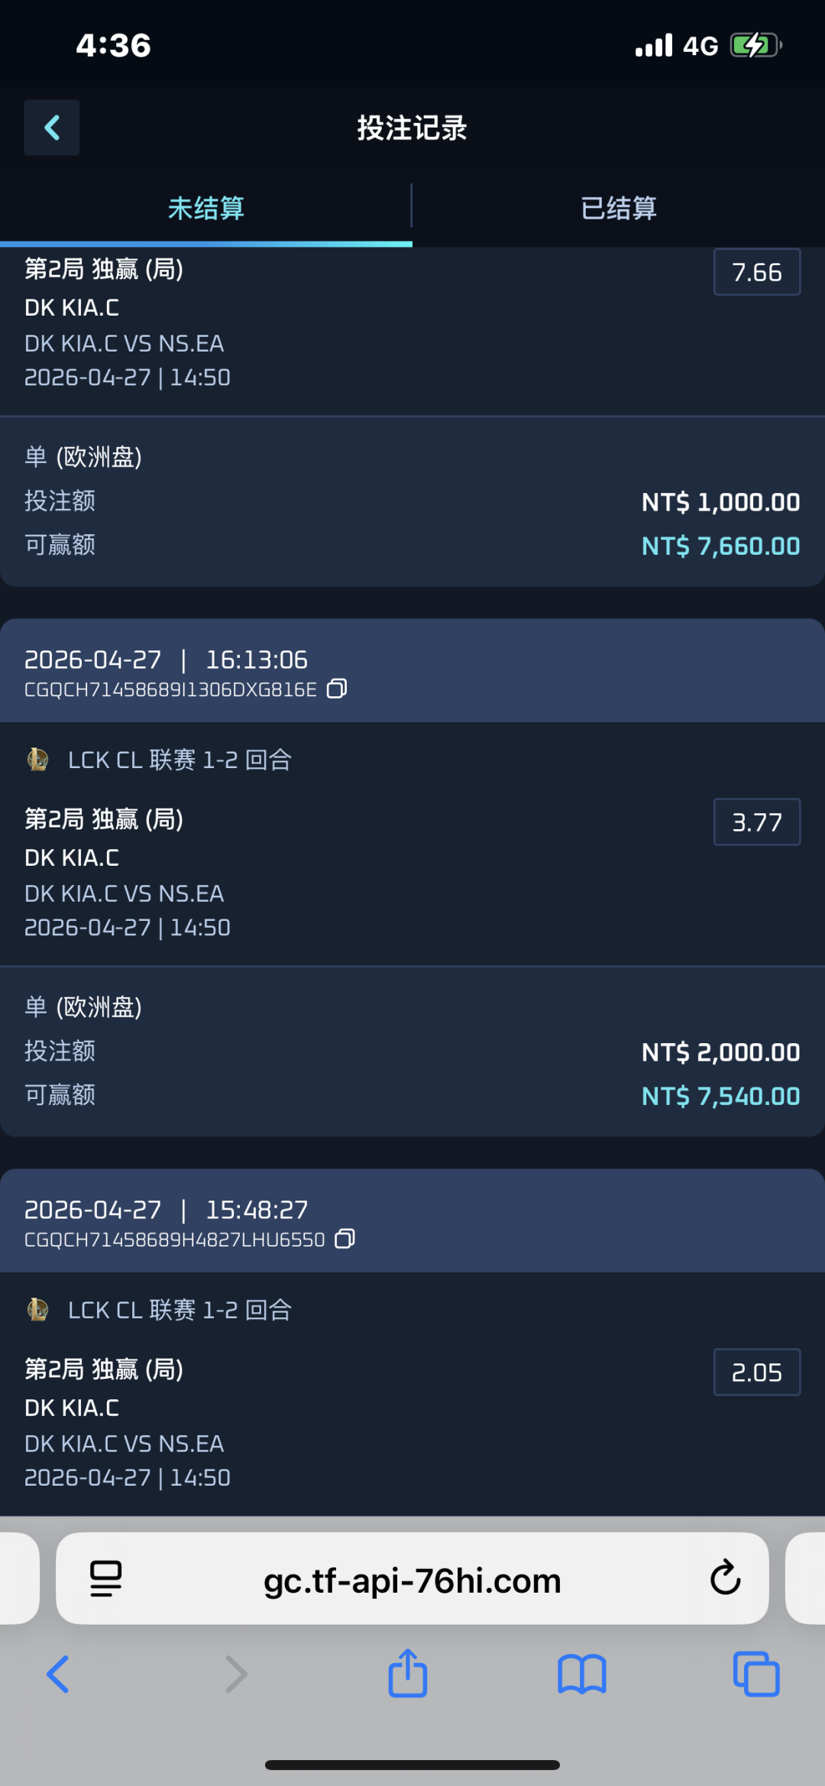Copy bet ID ending in LHU6550
Screen dimensions: 825x1786
(x=345, y=1239)
